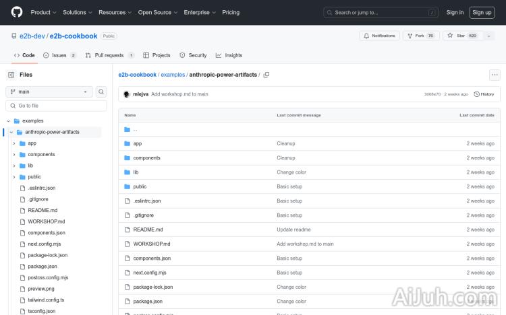Expand the components folder in tree
This screenshot has width=506, height=315.
pos(13,154)
